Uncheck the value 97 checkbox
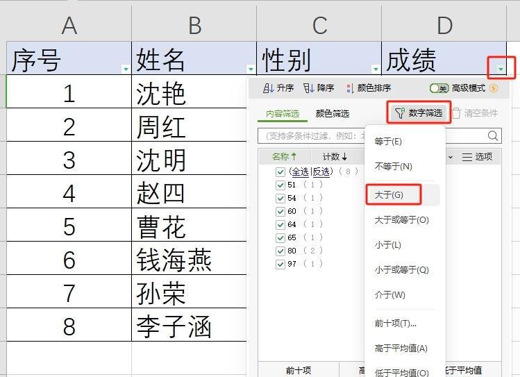The height and width of the screenshot is (377, 520). pyautogui.click(x=280, y=265)
